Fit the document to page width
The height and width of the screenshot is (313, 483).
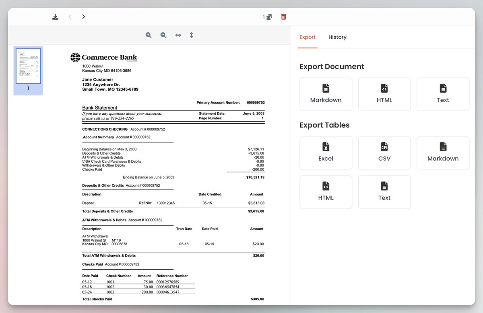click(178, 35)
